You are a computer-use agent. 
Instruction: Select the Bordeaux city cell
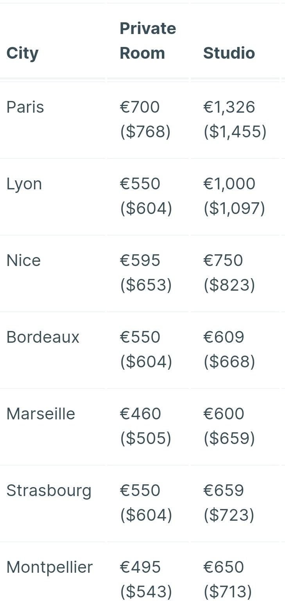tap(43, 337)
